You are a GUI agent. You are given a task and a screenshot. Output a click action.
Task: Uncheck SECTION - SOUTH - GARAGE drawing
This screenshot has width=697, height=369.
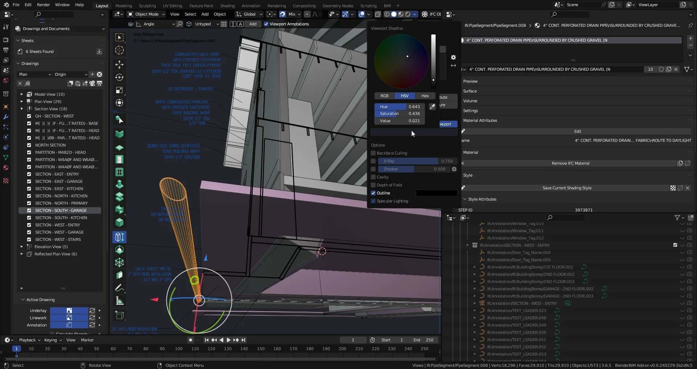click(x=29, y=210)
